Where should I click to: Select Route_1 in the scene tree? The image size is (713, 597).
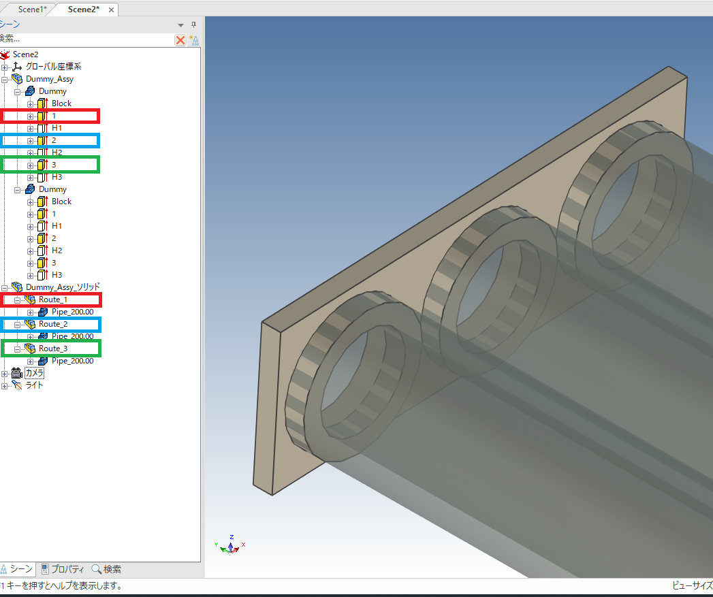[53, 300]
